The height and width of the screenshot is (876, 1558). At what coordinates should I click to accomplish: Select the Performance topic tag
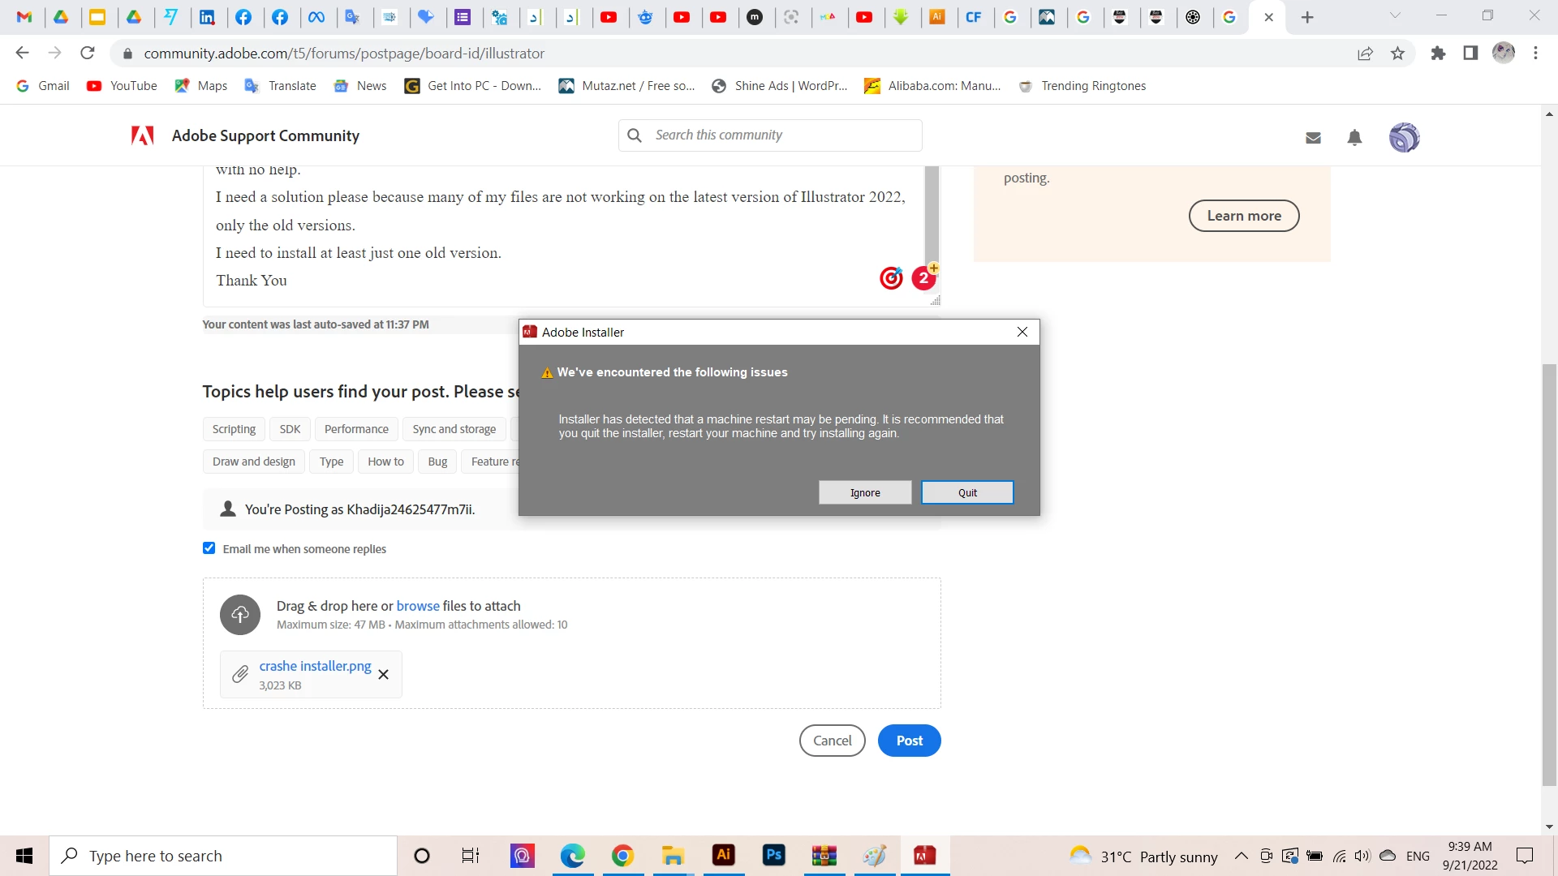(x=356, y=429)
